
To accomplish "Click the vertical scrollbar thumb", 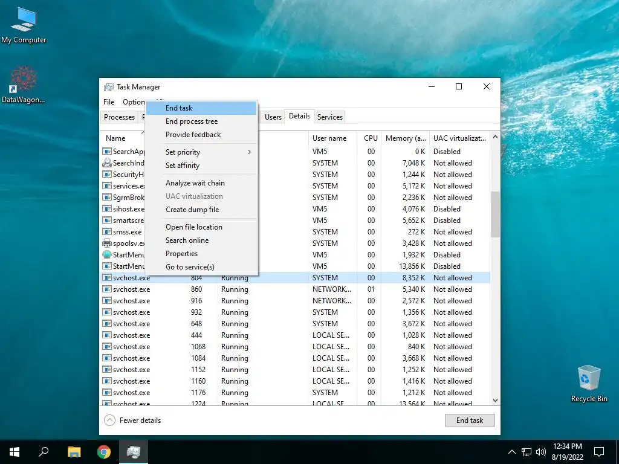I will pyautogui.click(x=495, y=214).
